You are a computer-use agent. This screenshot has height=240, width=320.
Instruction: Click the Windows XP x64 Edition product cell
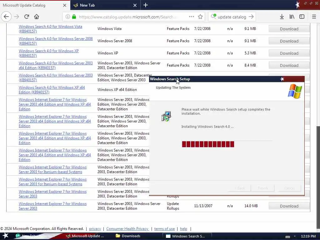pos(117,90)
